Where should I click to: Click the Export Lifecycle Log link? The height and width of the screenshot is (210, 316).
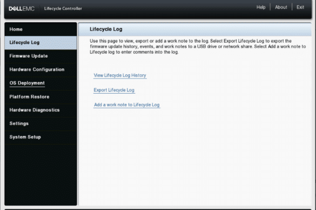coord(114,90)
